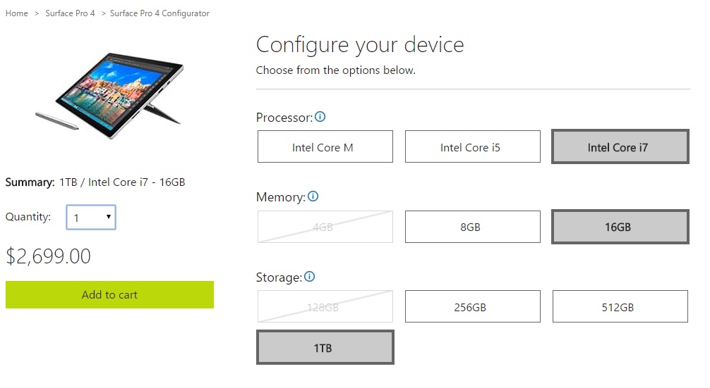Click the Processor info icon
Image resolution: width=710 pixels, height=388 pixels.
tap(320, 117)
